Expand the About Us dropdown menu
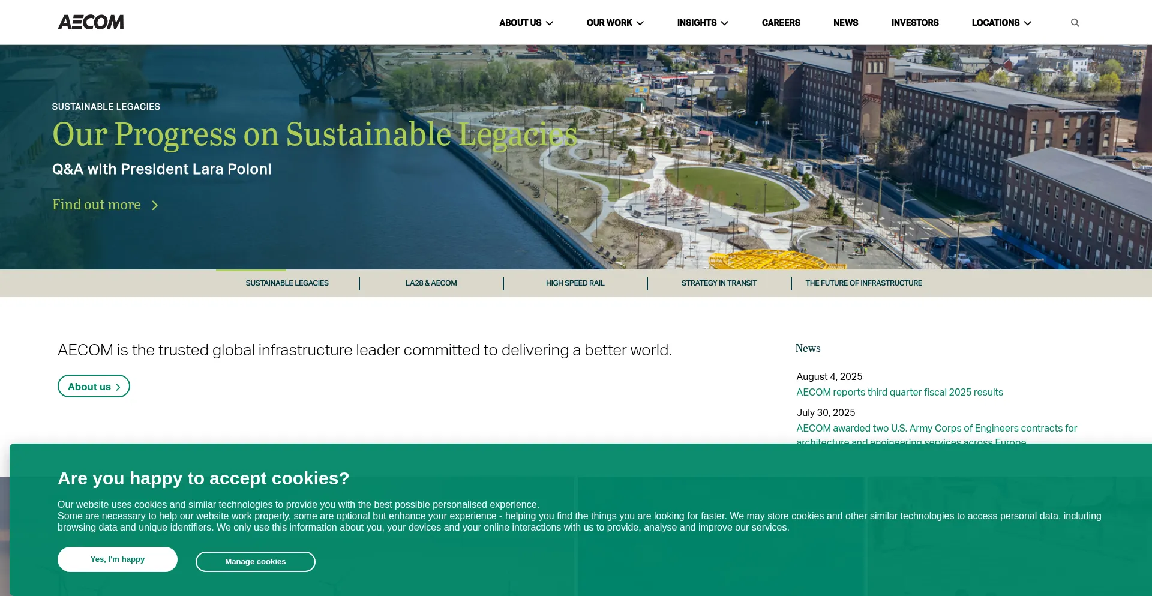The image size is (1152, 596). tap(526, 23)
